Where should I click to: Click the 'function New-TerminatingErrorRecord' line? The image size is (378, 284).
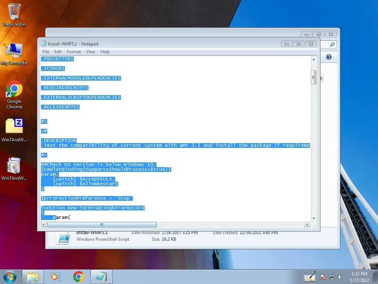pyautogui.click(x=93, y=208)
